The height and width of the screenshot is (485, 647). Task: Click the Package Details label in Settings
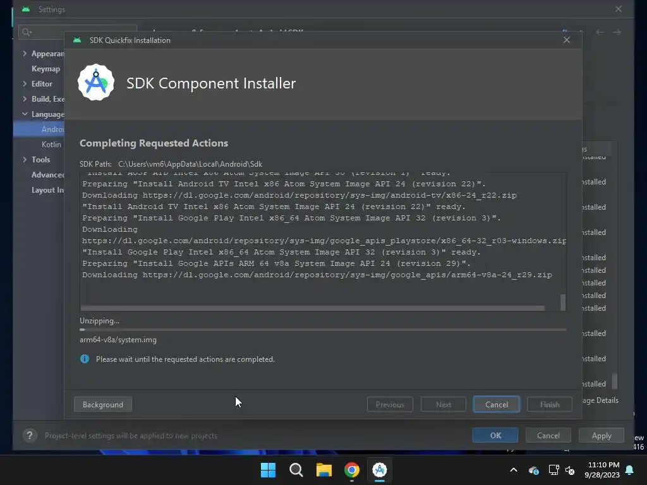point(600,400)
